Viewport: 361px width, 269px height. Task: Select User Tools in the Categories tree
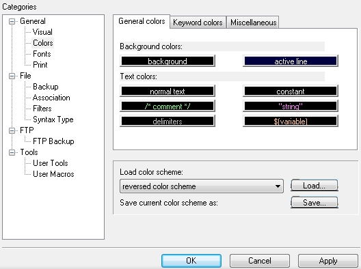point(51,163)
